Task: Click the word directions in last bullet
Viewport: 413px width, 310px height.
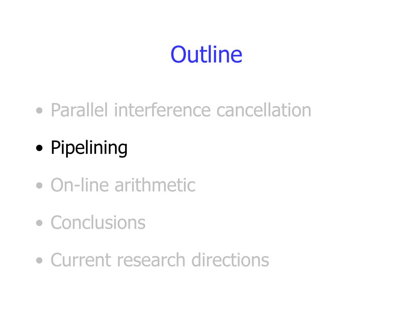Action: coord(230,260)
